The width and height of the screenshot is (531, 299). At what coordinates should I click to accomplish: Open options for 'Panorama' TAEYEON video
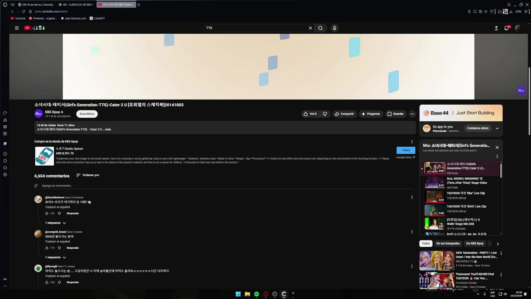(x=501, y=274)
